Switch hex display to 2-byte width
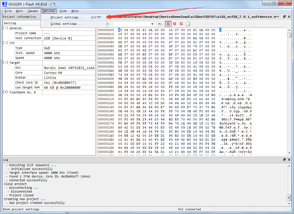This screenshot has width=294, height=214. 174,24
